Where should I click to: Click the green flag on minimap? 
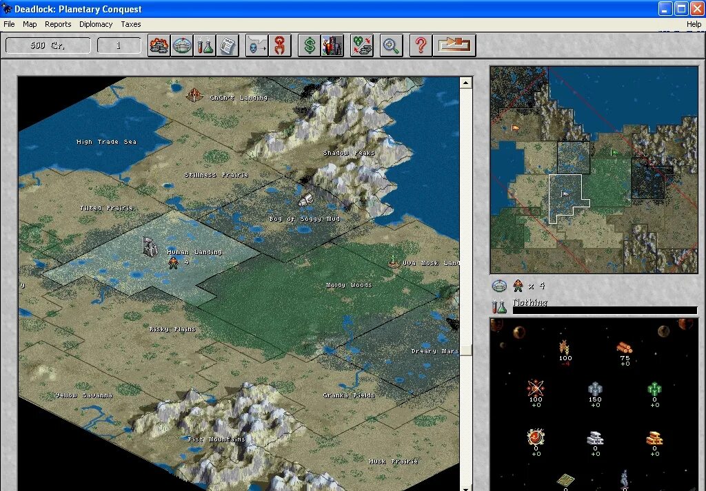click(x=614, y=153)
